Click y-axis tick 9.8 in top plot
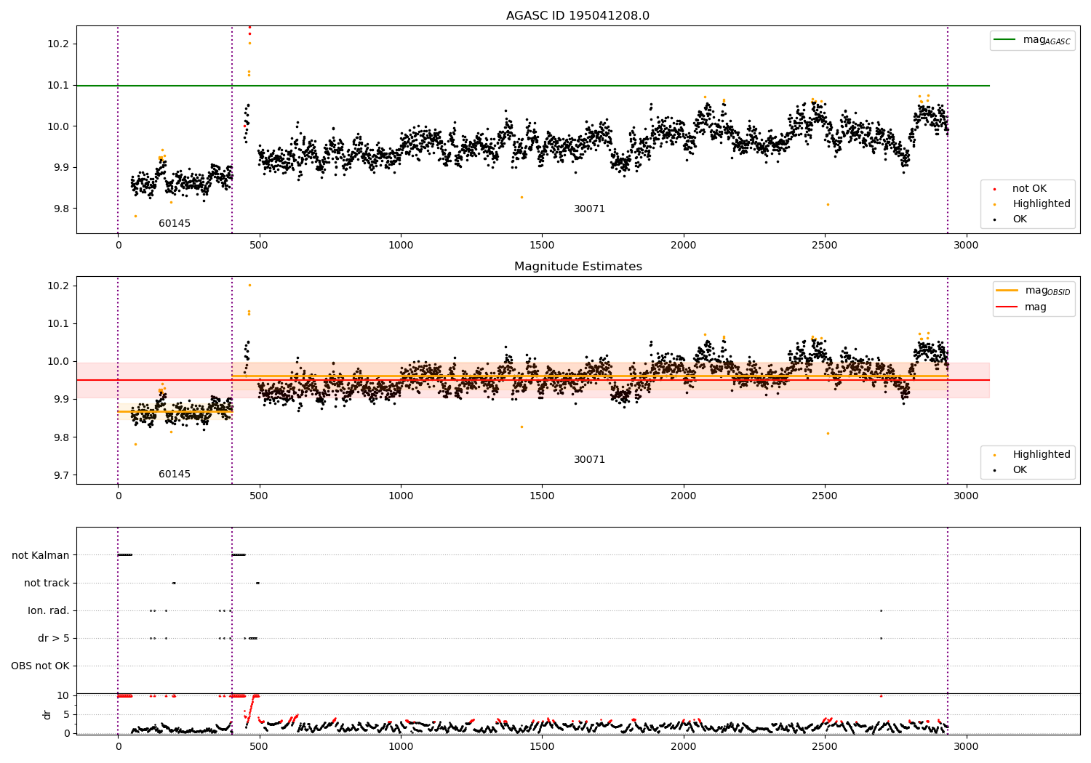The image size is (1091, 763). (x=60, y=209)
